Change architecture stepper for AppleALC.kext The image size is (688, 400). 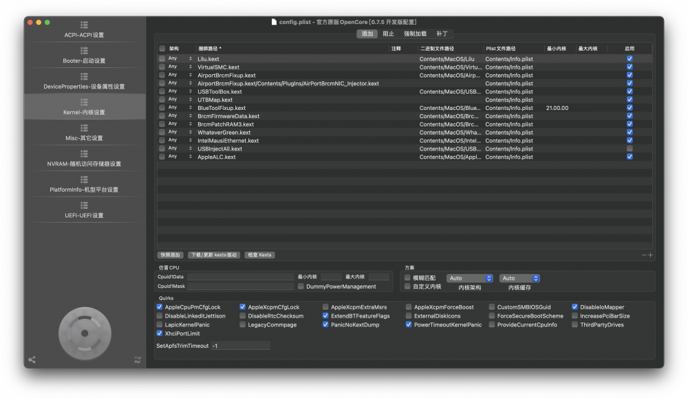pyautogui.click(x=191, y=157)
